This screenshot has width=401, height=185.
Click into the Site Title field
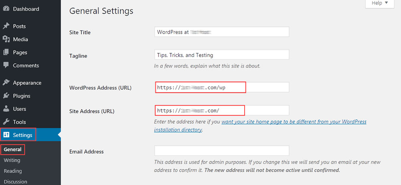[222, 32]
